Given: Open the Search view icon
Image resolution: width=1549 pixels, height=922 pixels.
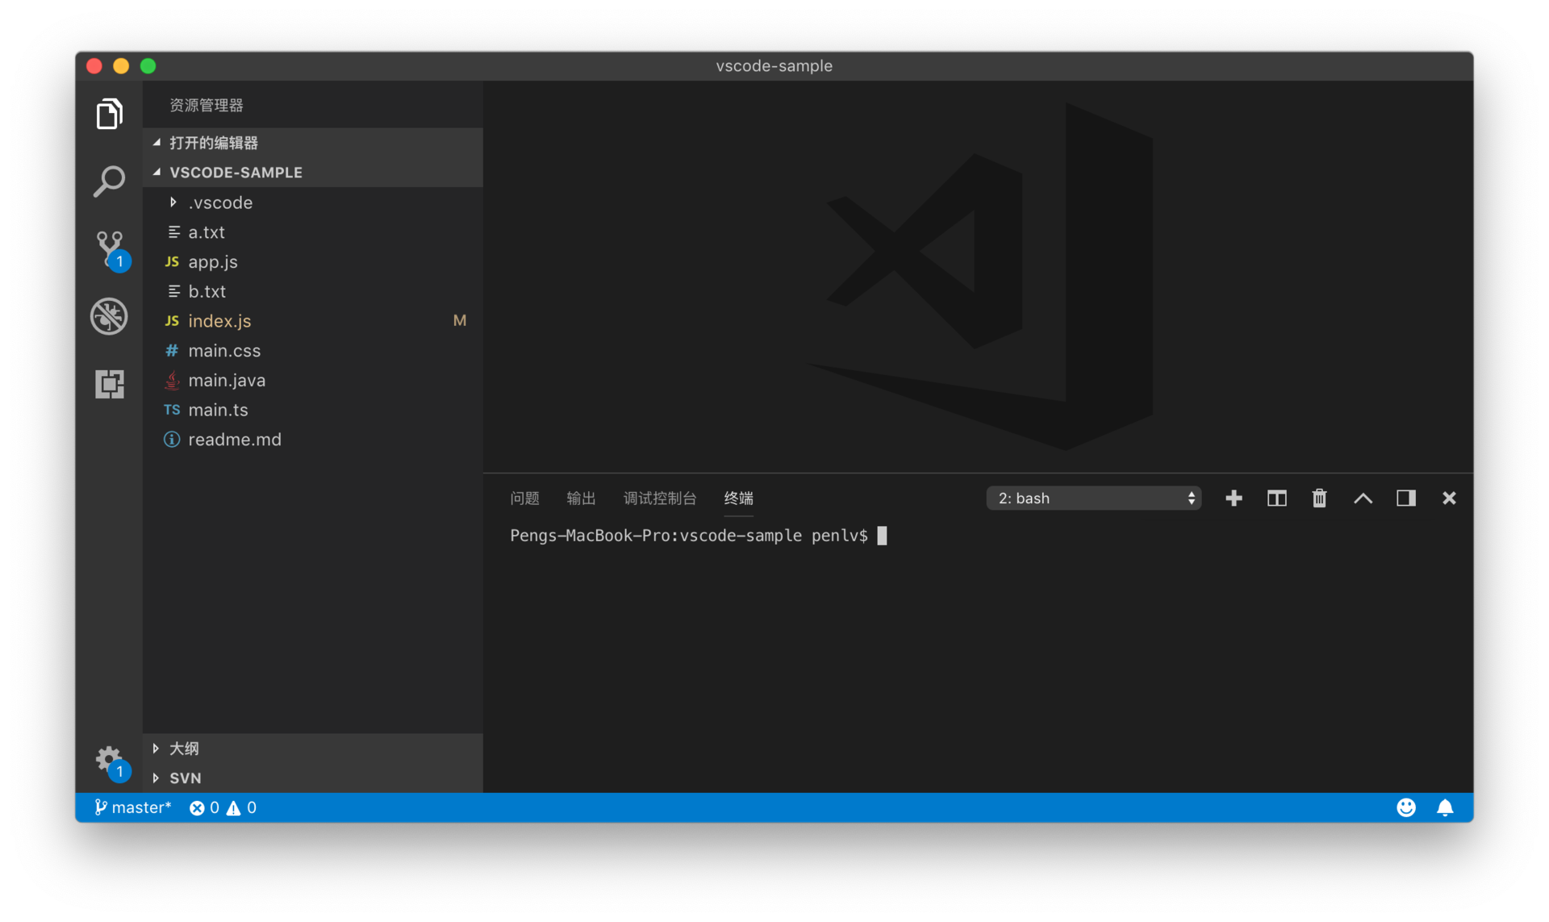Looking at the screenshot, I should [x=109, y=181].
